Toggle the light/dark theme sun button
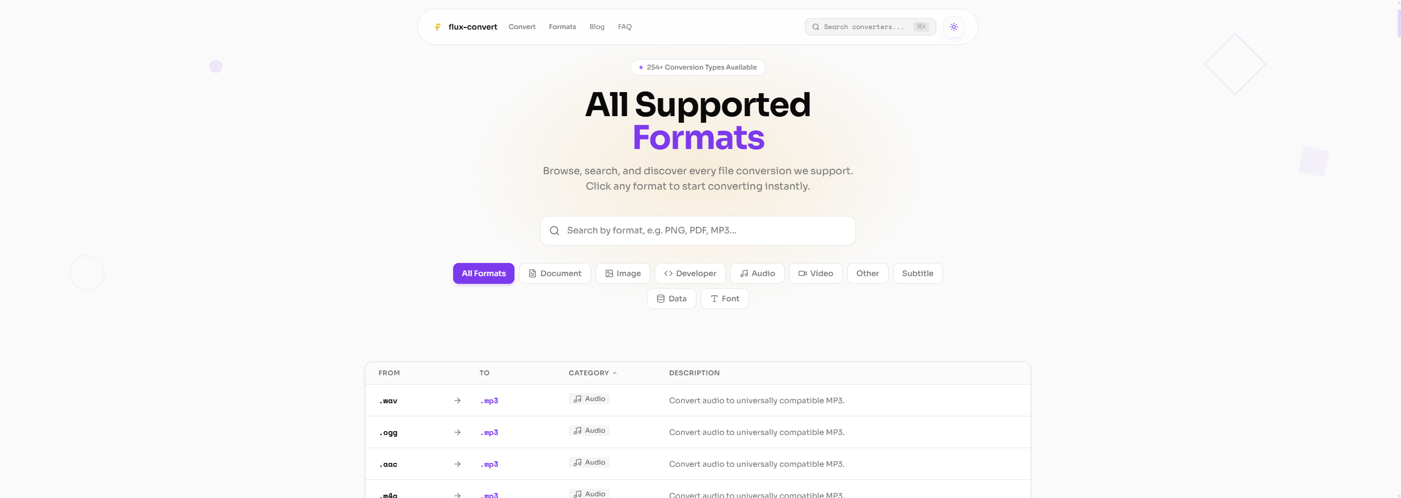1401x498 pixels. coord(954,27)
